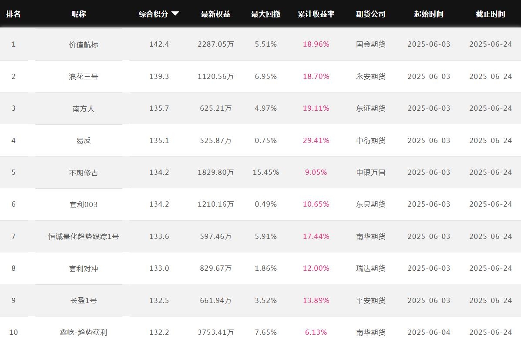Open the 价值航标 nickname entry

pos(84,44)
